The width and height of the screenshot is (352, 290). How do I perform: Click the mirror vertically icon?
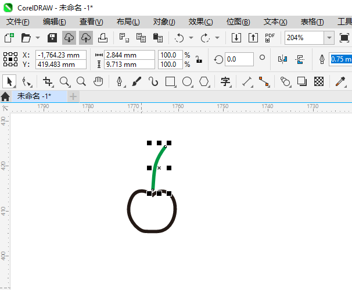coord(300,59)
